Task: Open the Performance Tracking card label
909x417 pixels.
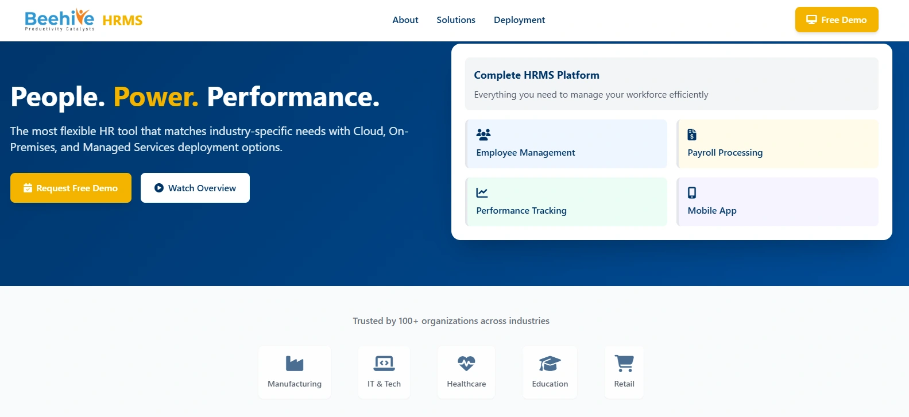Action: [521, 211]
